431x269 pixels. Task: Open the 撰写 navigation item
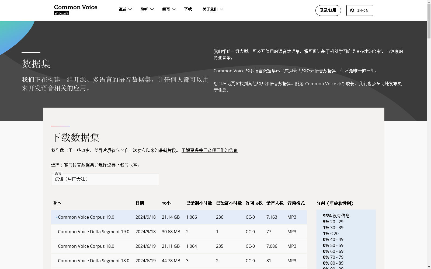pyautogui.click(x=166, y=9)
